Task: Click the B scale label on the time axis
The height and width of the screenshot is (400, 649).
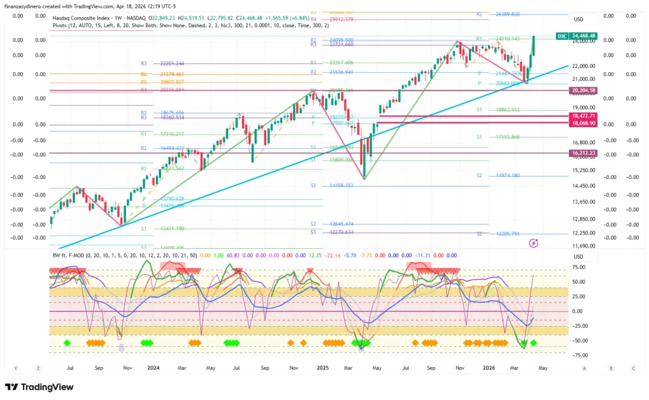Action: pos(610,368)
